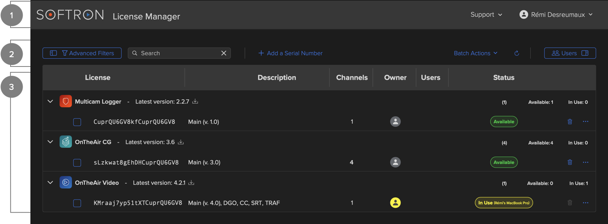The image size is (608, 224).
Task: Check the sLzkwat8gEhDHCuprQU6GV8 license checkbox
Action: [x=77, y=163]
